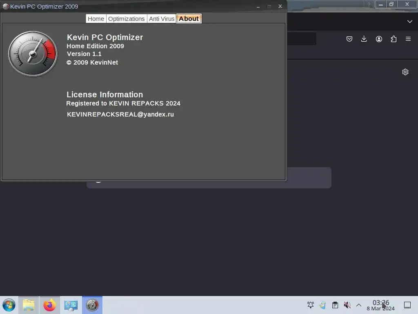Open the file manager taskbar icon
Screen dimensions: 418x314
tap(29, 305)
